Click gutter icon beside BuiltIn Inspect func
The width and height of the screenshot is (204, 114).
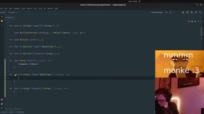pyautogui.click(x=11, y=54)
